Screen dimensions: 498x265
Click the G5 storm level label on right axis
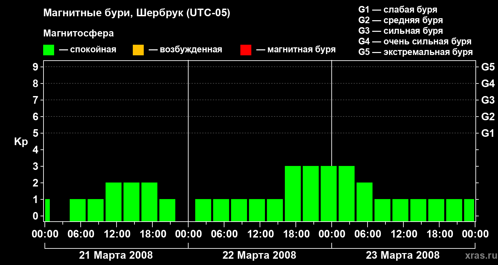[x=488, y=67]
